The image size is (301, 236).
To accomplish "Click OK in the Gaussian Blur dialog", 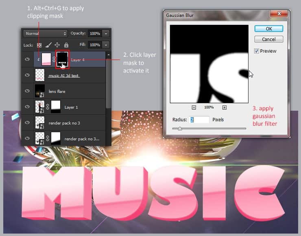I will coord(268,29).
